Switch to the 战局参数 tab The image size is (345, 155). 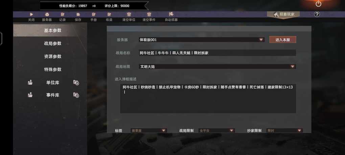tap(52, 43)
